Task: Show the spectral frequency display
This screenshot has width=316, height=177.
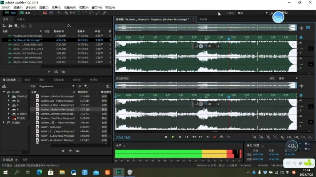Action: 45,13
